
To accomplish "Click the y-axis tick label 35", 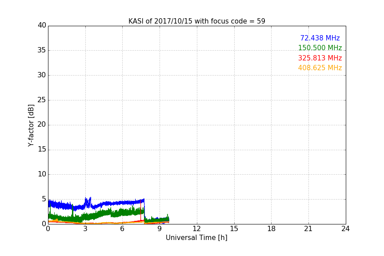I will click(42, 50).
